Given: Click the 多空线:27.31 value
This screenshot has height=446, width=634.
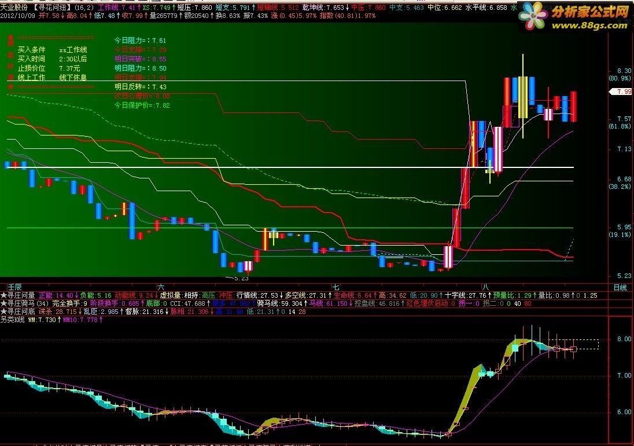Looking at the screenshot, I should point(308,295).
